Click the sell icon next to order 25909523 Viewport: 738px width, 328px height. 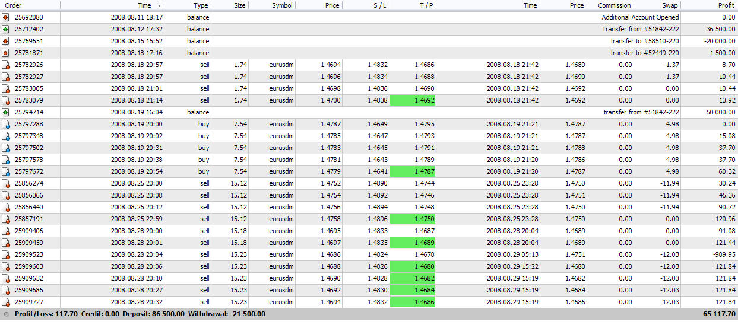[5, 254]
